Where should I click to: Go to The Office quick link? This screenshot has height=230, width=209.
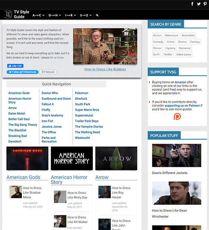pos(49,132)
